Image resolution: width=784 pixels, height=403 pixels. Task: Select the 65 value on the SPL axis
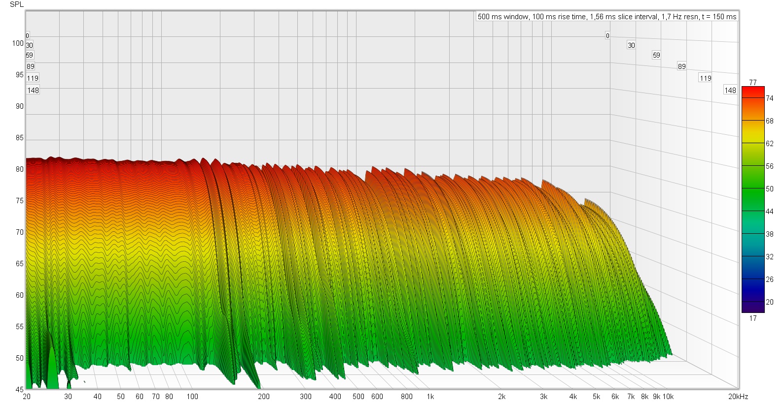20,264
